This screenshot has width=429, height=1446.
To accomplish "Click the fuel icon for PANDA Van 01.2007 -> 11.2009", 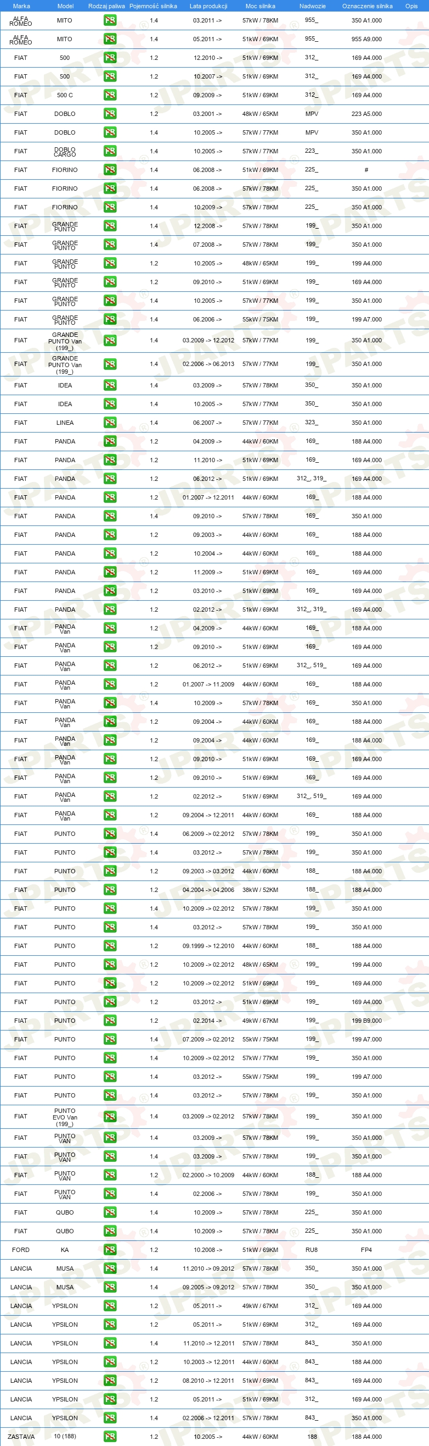I will click(x=110, y=684).
